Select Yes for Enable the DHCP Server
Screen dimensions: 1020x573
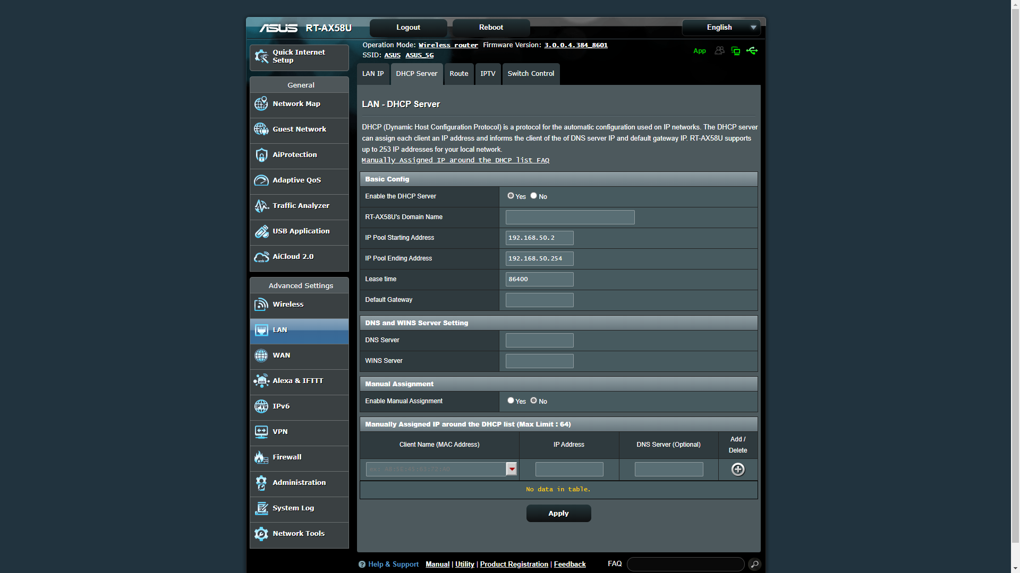511,196
